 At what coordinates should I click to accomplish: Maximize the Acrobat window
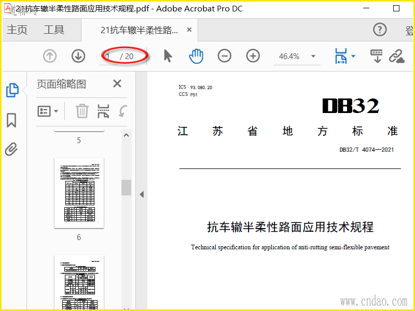tap(396, 8)
